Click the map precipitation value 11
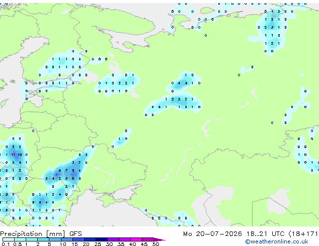This screenshot has width=319, height=246. tap(13, 155)
